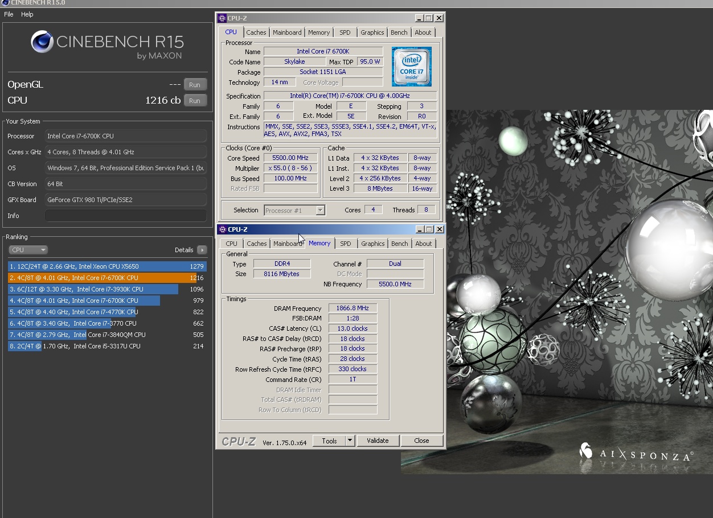Select CPU tab in lower CPU-Z window
This screenshot has width=713, height=518.
click(232, 244)
